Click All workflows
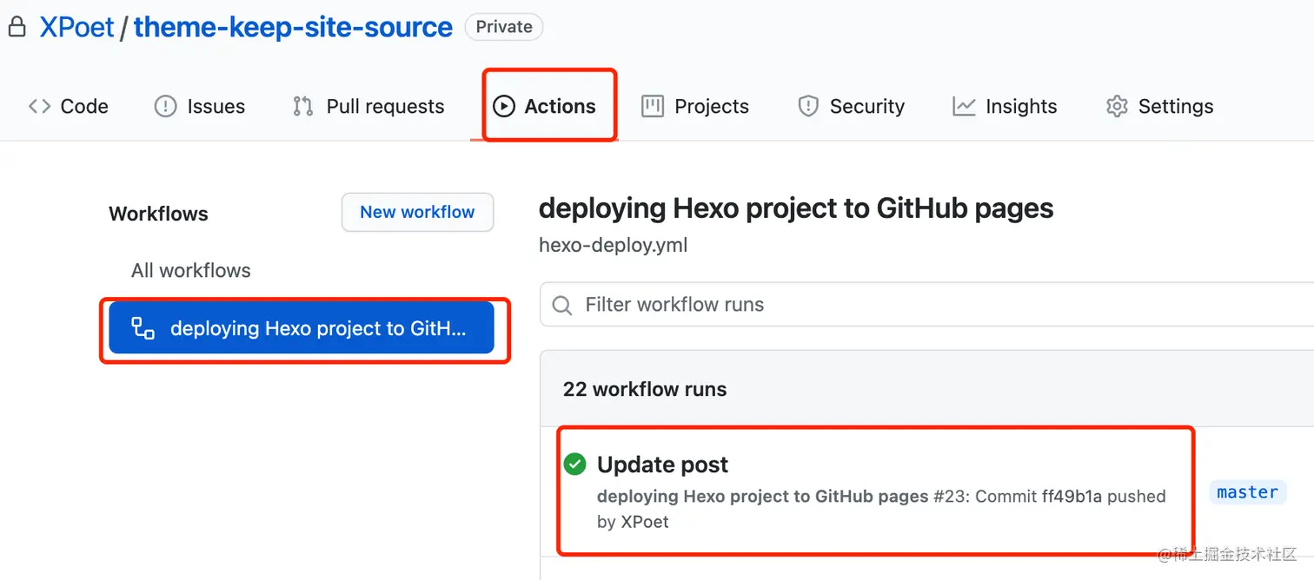Viewport: 1314px width, 580px height. coord(190,270)
